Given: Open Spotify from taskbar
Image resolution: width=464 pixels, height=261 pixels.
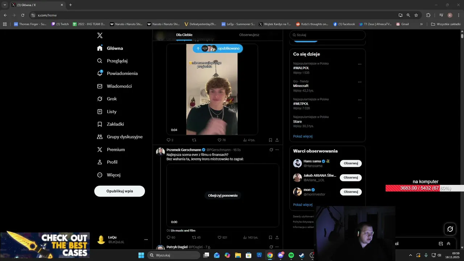Looking at the screenshot, I should point(291,255).
